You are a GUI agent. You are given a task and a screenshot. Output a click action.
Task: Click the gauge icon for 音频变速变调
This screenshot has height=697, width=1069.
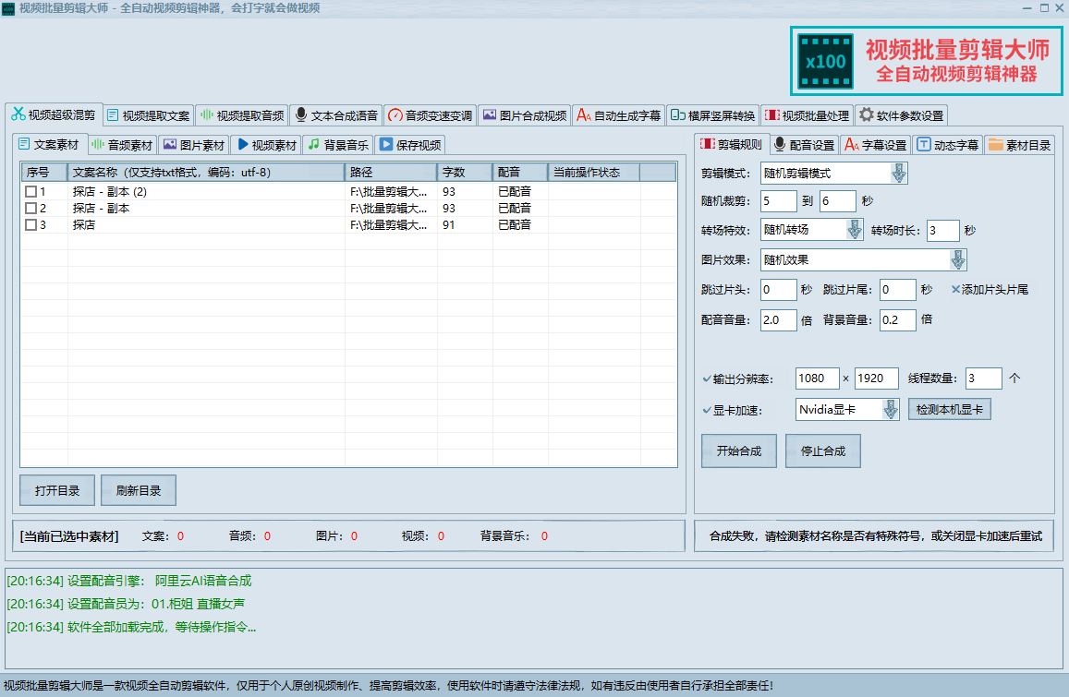tap(395, 115)
